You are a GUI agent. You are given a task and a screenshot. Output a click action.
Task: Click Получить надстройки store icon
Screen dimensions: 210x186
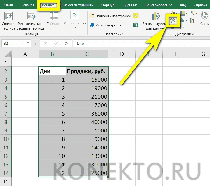point(92,16)
